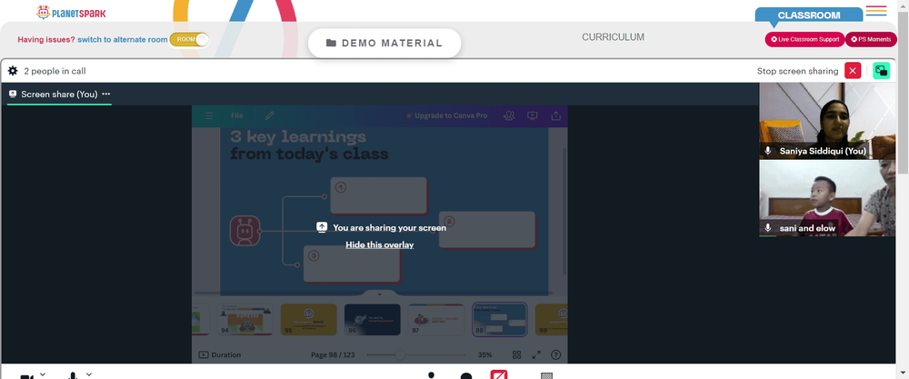
Task: Open the Canva help question mark
Action: pos(555,354)
